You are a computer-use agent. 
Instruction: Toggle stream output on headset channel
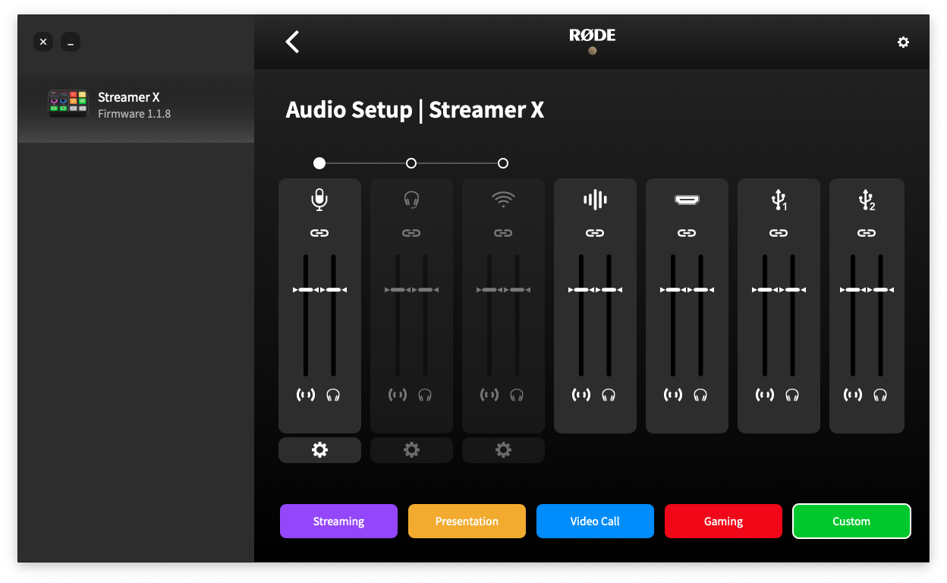398,395
